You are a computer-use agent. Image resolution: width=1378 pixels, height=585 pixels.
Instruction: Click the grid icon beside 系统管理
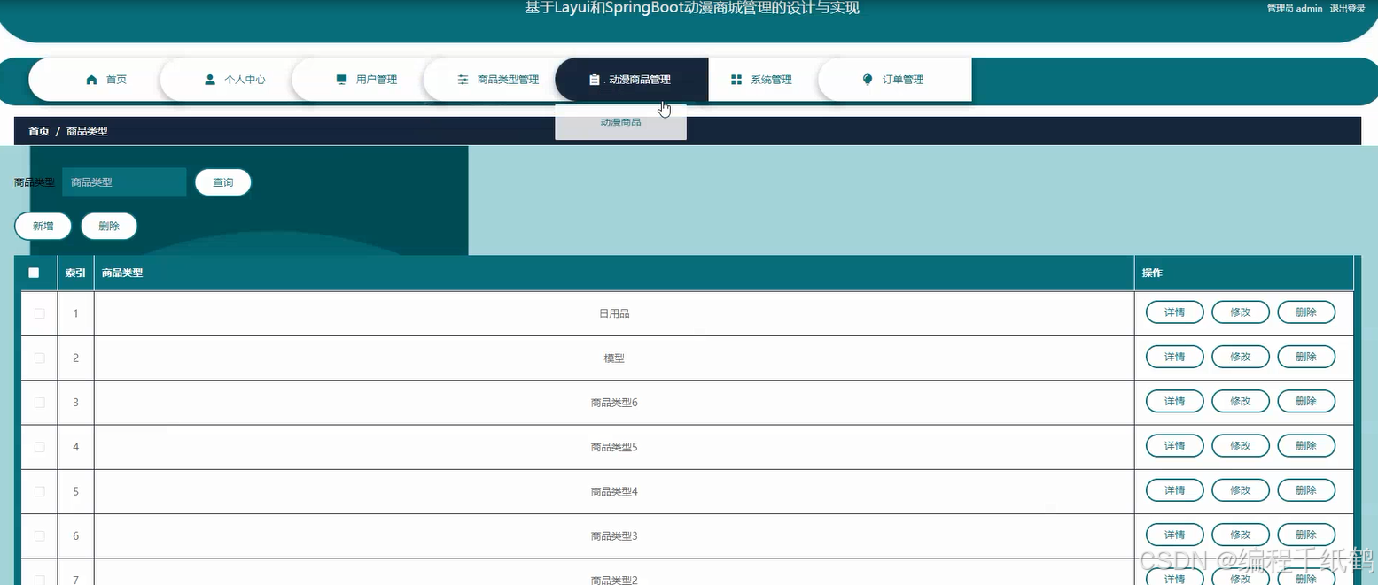[x=736, y=80]
